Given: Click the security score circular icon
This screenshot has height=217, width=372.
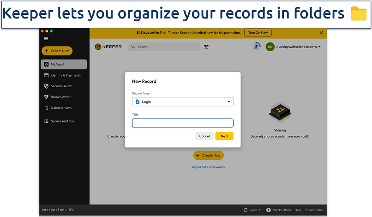Looking at the screenshot, I should [256, 47].
